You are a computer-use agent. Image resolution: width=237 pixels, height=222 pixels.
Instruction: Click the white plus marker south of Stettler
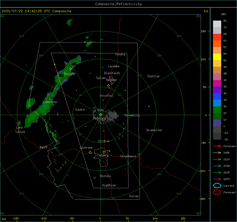pyautogui.click(x=149, y=106)
